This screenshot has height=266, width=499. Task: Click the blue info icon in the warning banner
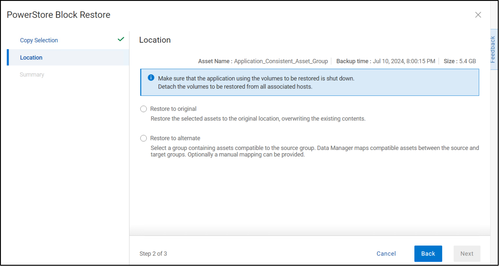(x=151, y=78)
